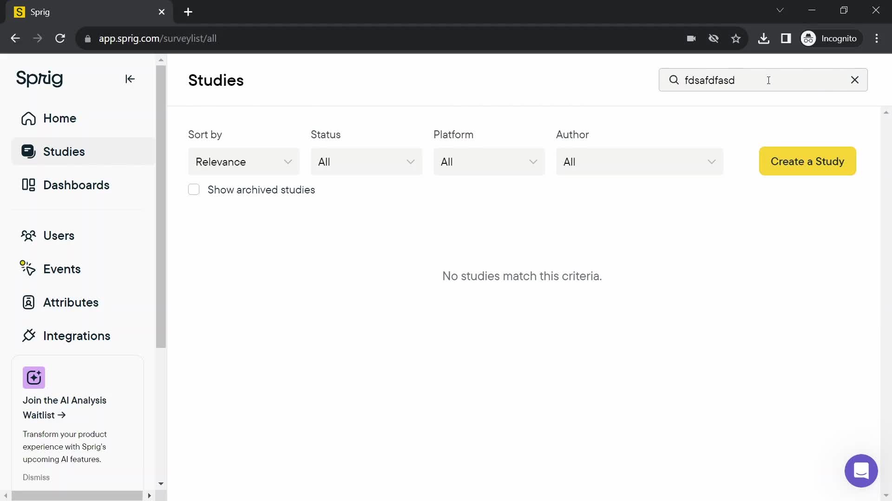Select the Dashboards icon
Viewport: 892px width, 501px height.
(28, 185)
